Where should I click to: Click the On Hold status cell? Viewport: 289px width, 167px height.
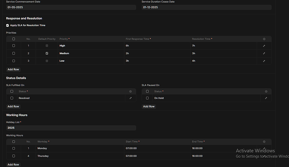point(206,98)
